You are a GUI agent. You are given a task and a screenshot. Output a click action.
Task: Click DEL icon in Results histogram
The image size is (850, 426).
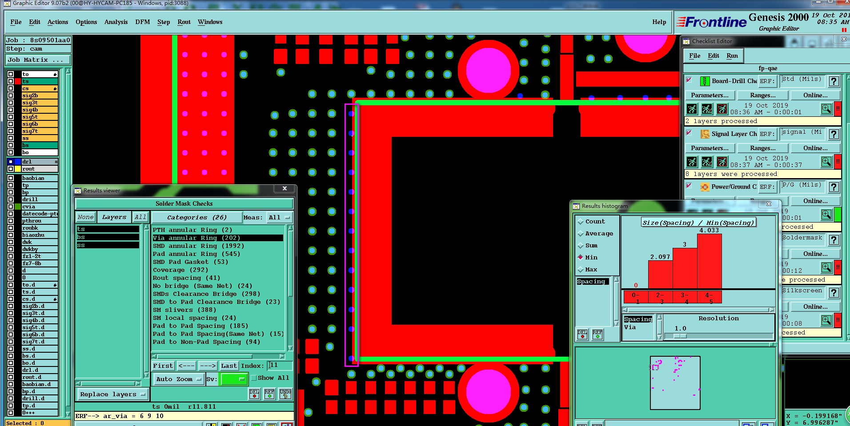582,334
